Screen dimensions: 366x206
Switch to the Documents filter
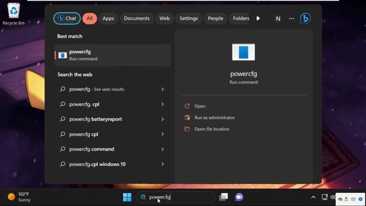pyautogui.click(x=137, y=18)
